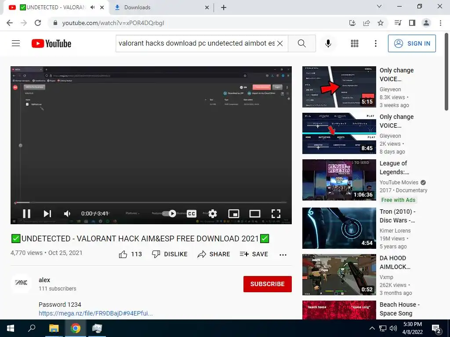The image size is (450, 337).
Task: Toggle autoplay switch in player
Action: 169,214
